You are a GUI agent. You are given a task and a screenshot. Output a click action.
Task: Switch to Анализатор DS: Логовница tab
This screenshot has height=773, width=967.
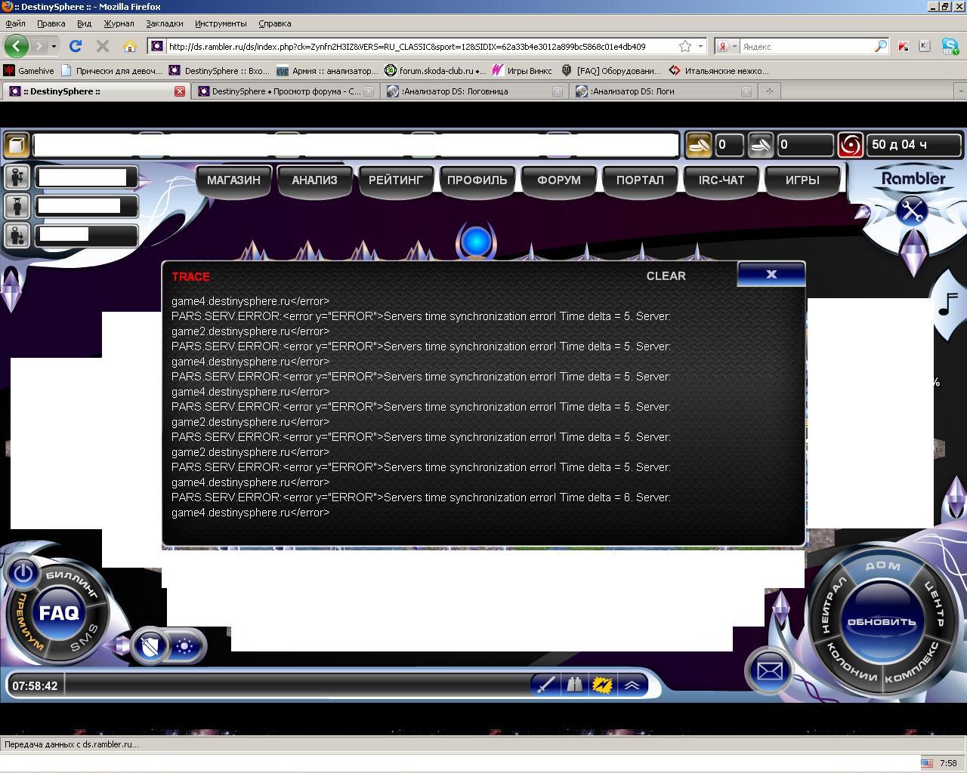tap(474, 91)
